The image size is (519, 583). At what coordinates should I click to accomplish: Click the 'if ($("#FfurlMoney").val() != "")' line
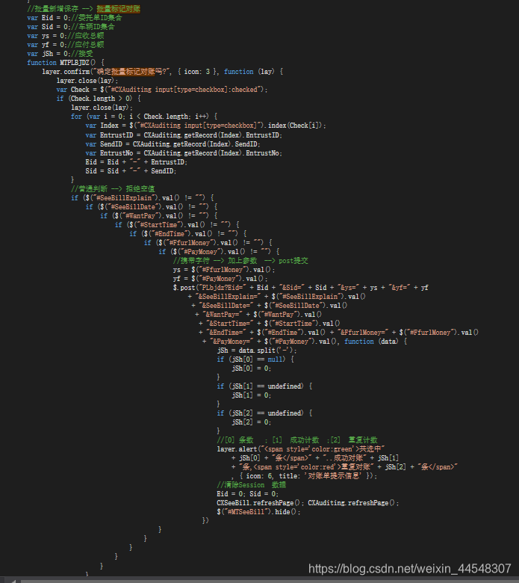[x=208, y=242]
